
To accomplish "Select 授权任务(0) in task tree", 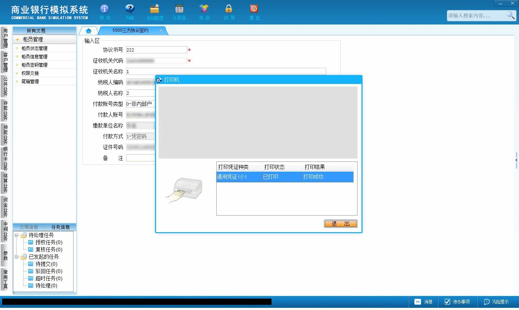I will 49,242.
